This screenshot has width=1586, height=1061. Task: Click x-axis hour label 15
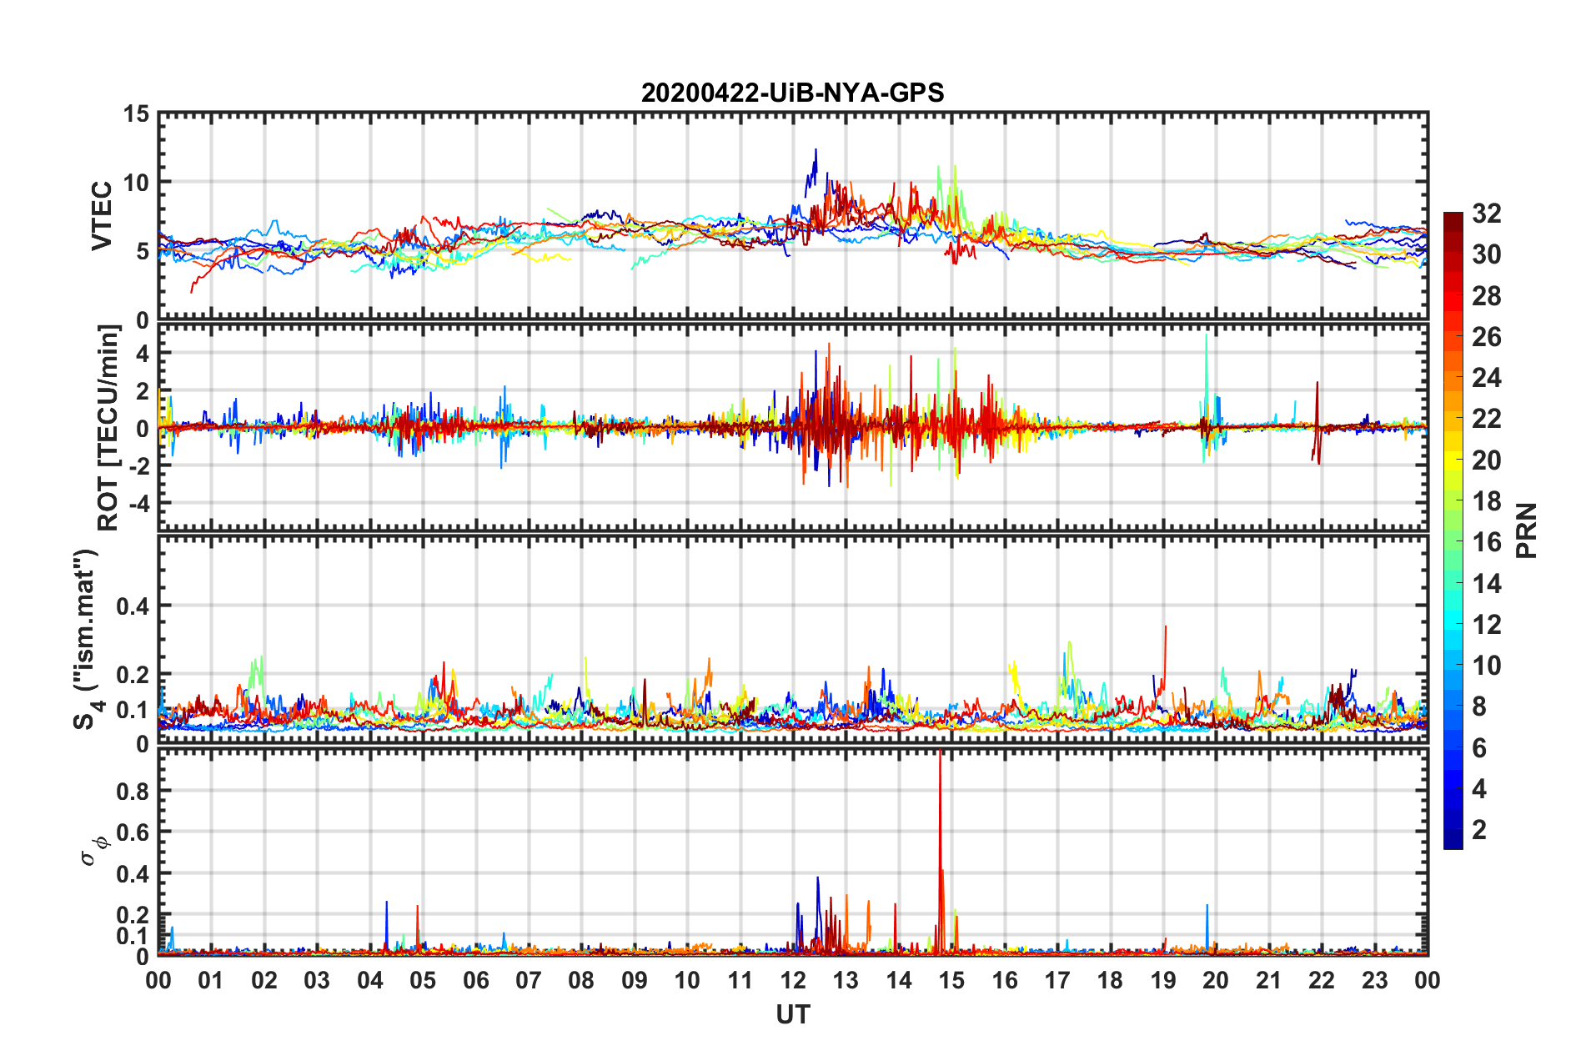[x=951, y=980]
